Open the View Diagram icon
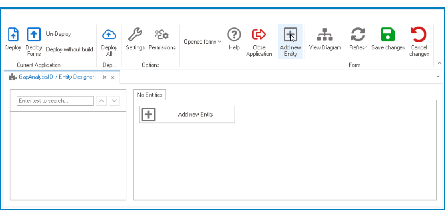The height and width of the screenshot is (210, 445). tap(325, 35)
